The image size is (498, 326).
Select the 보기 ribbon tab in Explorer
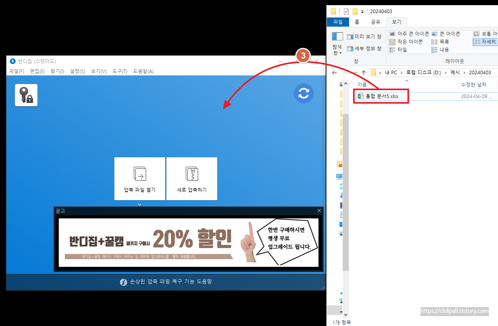tap(397, 22)
